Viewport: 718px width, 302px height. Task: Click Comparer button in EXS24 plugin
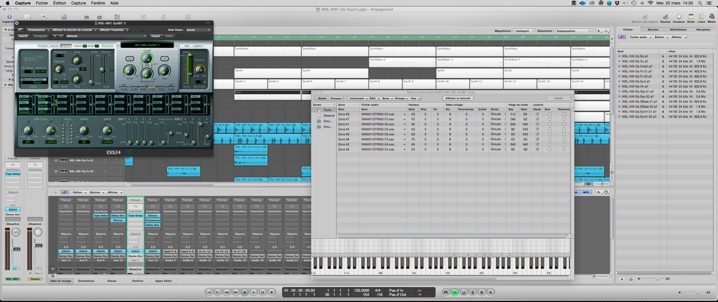40,36
